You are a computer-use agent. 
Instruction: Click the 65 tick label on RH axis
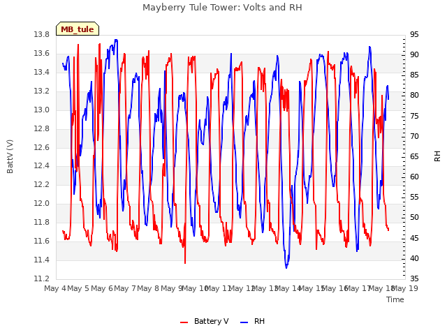414,156
